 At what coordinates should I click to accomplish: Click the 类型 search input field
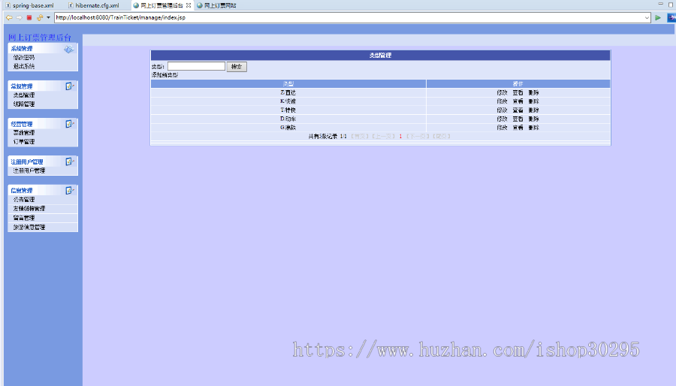196,66
